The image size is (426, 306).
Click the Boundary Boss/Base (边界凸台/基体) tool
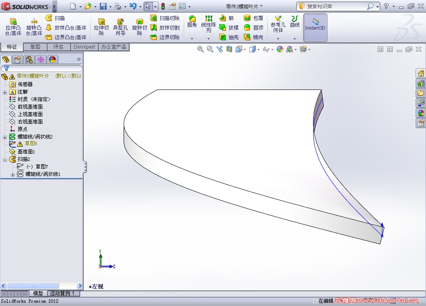coord(66,37)
